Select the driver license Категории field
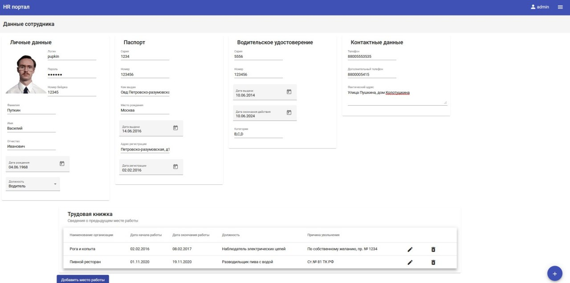570x283 pixels. 258,134
